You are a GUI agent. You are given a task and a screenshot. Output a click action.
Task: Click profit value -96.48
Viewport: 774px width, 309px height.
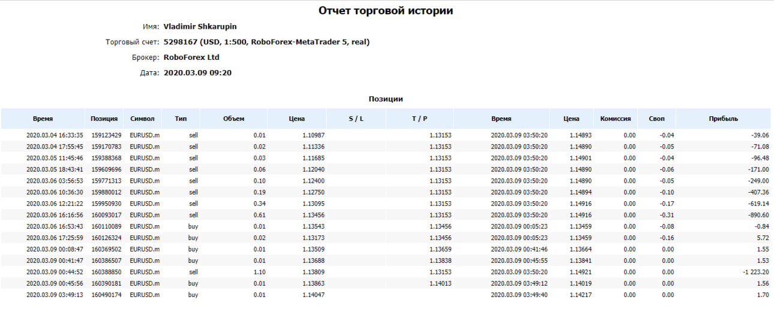pos(759,158)
